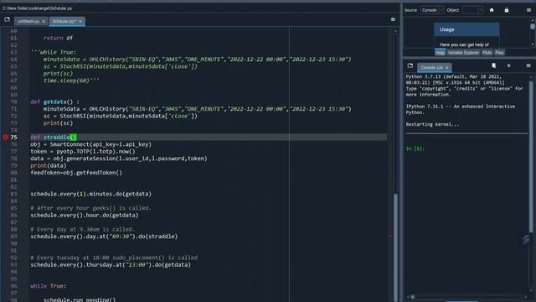Click the '# After every hour geeks() is called.' comment
The height and width of the screenshot is (302, 536).
90,208
